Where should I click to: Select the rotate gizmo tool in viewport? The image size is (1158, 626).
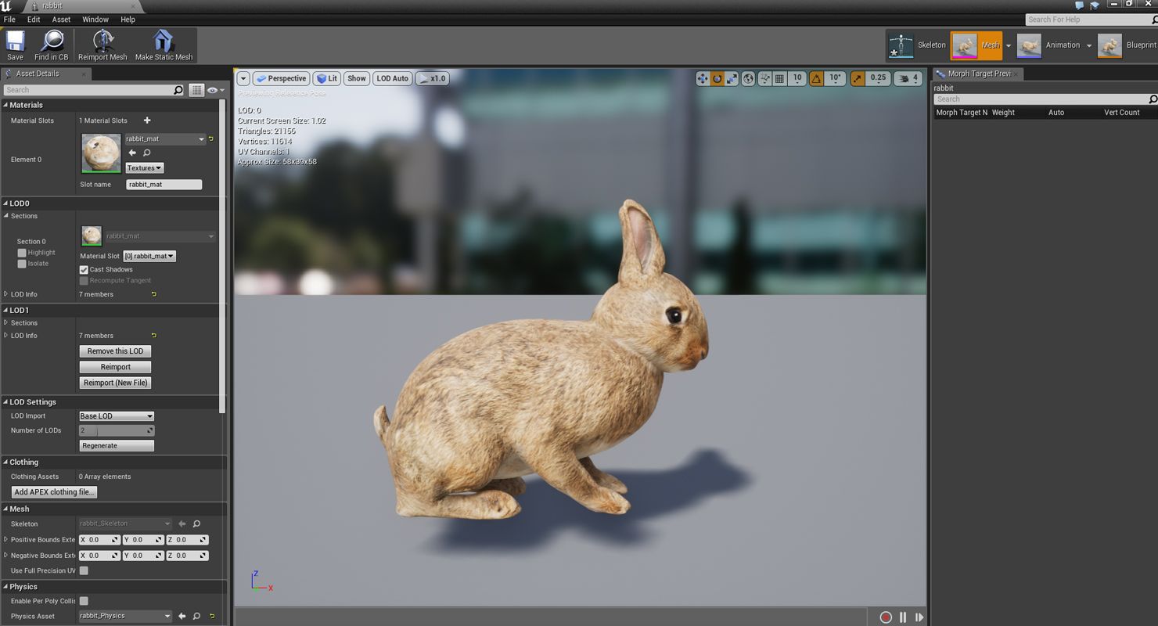pyautogui.click(x=717, y=78)
